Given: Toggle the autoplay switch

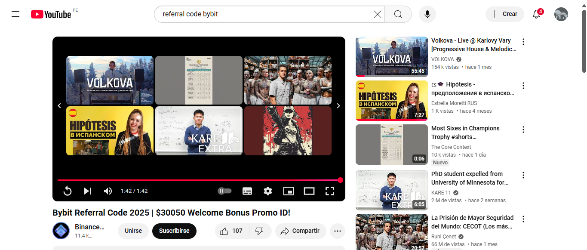Looking at the screenshot, I should (x=224, y=191).
